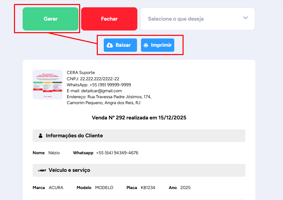Open the 'Selecione o que deseja' dropdown
Image resolution: width=283 pixels, height=200 pixels.
coord(193,19)
